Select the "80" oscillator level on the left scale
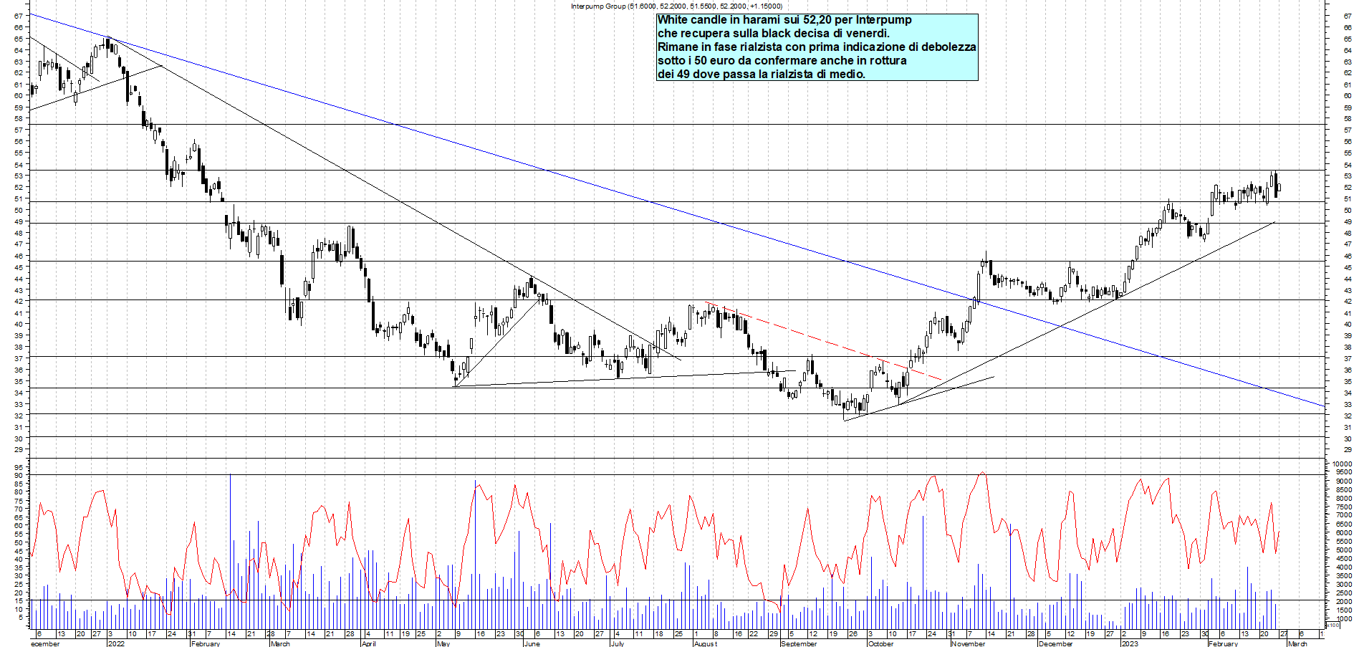Screen dimensions: 1354x647 (x=17, y=492)
